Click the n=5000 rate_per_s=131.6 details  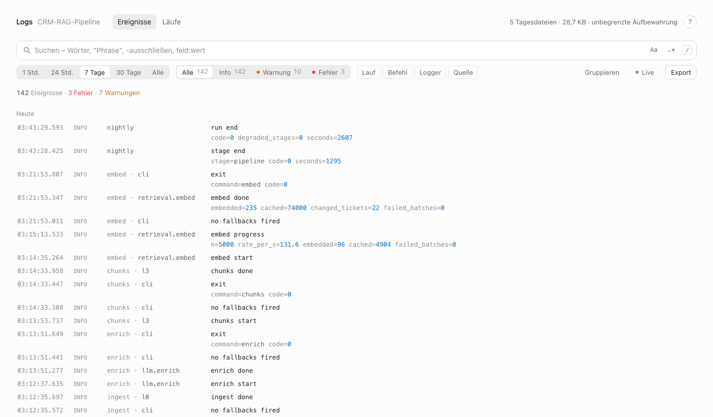(x=334, y=245)
